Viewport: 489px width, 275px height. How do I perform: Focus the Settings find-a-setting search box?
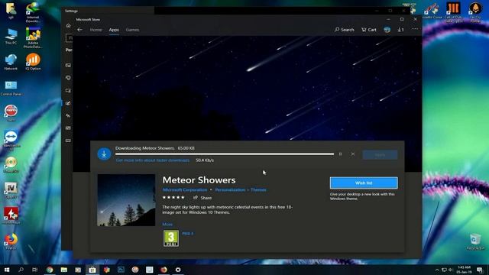point(70,38)
